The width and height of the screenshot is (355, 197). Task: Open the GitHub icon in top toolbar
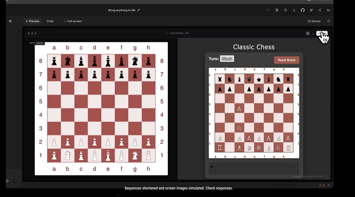point(302,10)
